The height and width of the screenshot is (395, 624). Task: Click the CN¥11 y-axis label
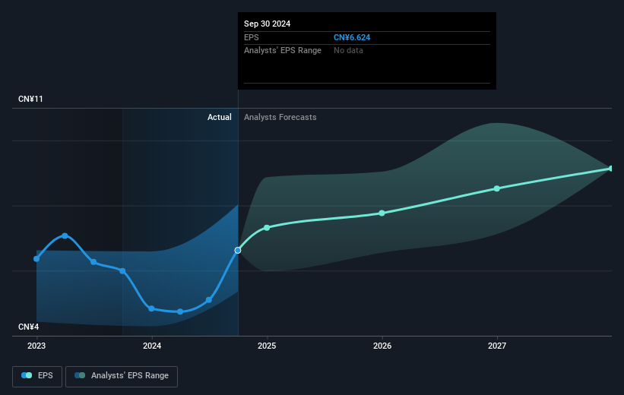click(30, 99)
